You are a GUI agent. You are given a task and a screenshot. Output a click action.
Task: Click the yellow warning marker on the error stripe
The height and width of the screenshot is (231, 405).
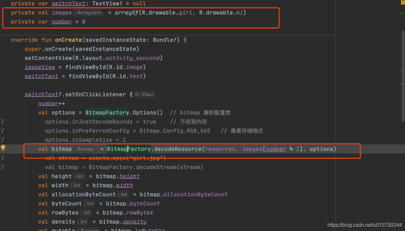402,2
